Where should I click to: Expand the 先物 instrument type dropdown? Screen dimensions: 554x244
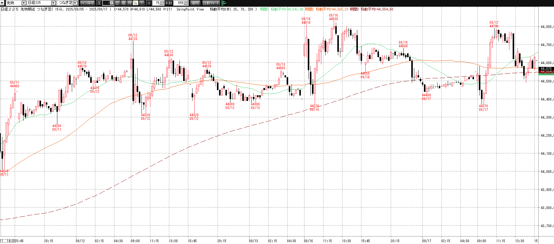[x=24, y=3]
